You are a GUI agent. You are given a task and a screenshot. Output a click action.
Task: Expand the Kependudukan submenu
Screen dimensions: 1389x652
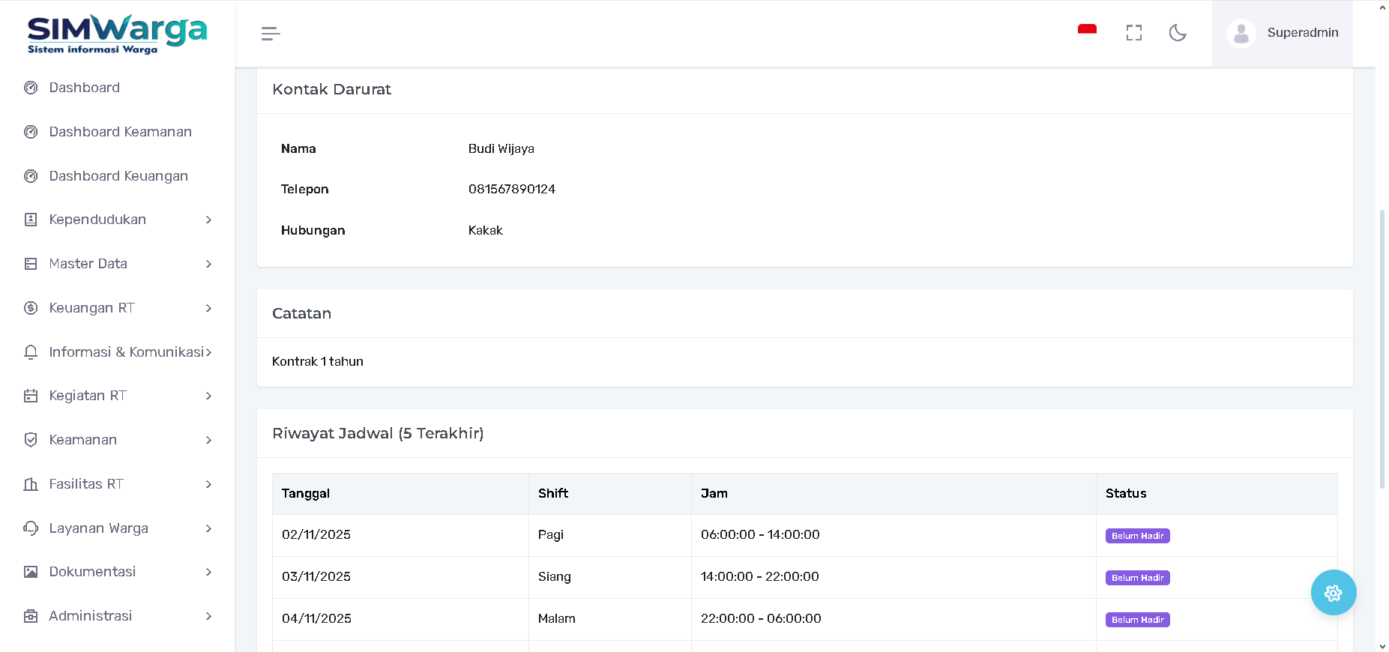pyautogui.click(x=208, y=220)
